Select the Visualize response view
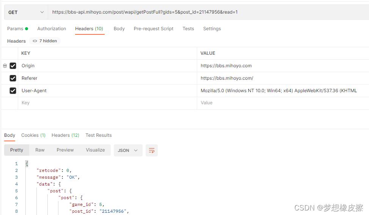Screen dimensions: 369x215 tap(95, 150)
